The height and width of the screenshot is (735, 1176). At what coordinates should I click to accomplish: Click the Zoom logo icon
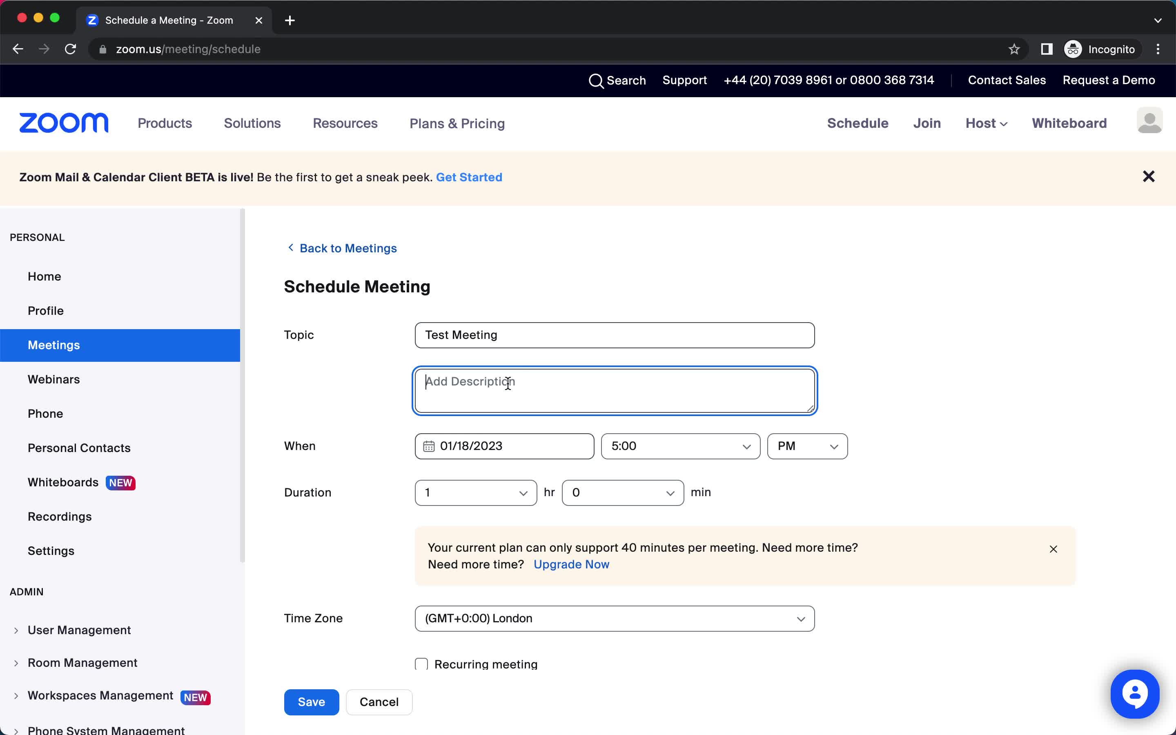tap(65, 124)
